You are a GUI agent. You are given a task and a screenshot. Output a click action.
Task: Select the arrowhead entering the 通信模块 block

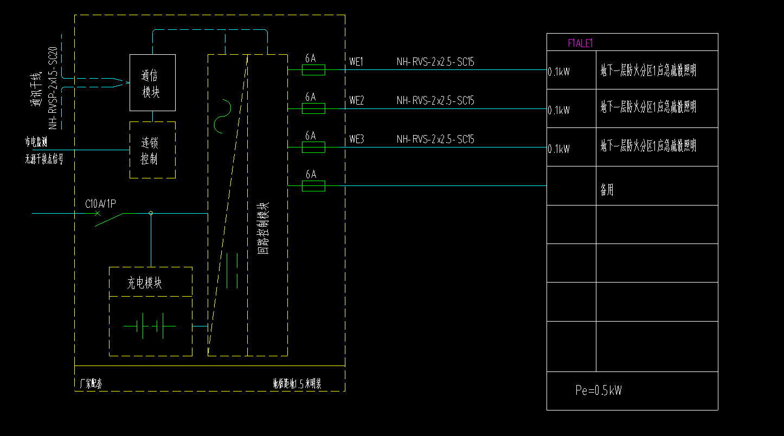pos(126,83)
